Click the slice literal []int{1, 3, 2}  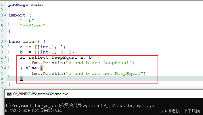coord(54,52)
